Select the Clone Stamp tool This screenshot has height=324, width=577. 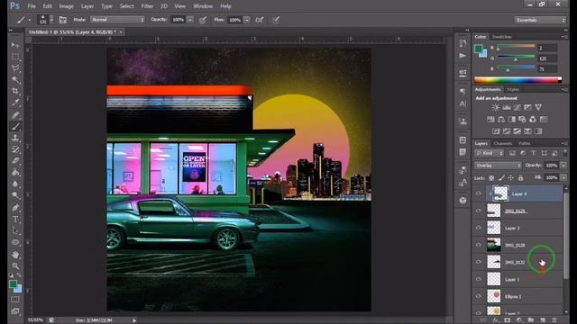pos(15,138)
